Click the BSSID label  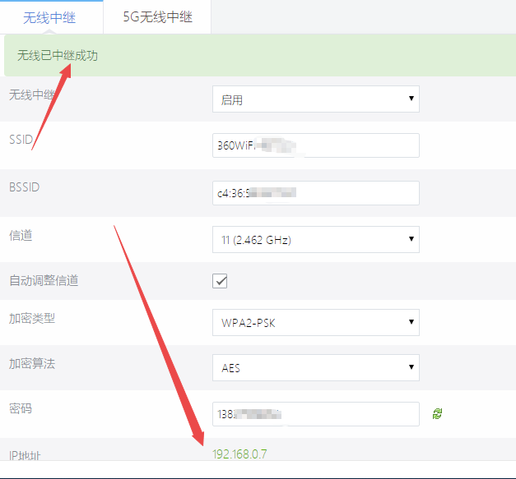[24, 187]
